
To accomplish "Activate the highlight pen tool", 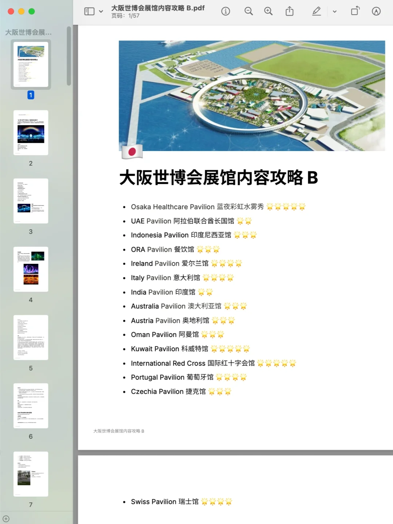I will click(x=317, y=11).
